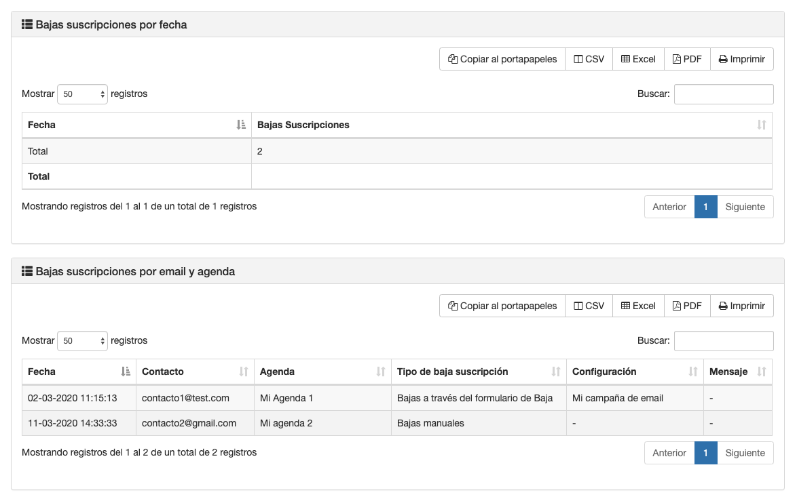Select page 1 in first table pagination
797x501 pixels.
[705, 207]
